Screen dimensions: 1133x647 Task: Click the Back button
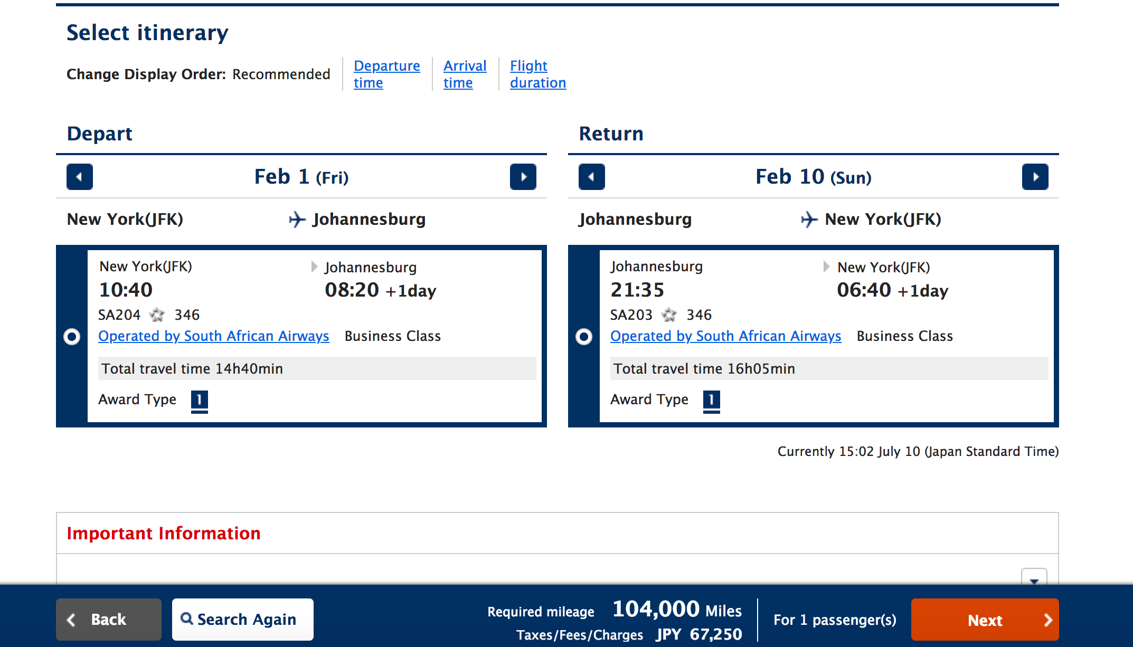[x=109, y=619]
